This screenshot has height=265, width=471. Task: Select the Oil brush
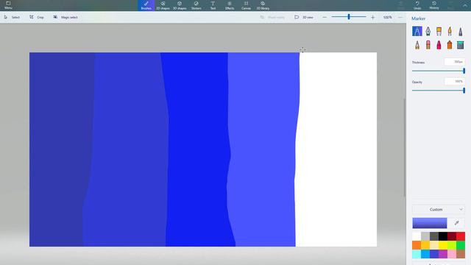(x=439, y=31)
